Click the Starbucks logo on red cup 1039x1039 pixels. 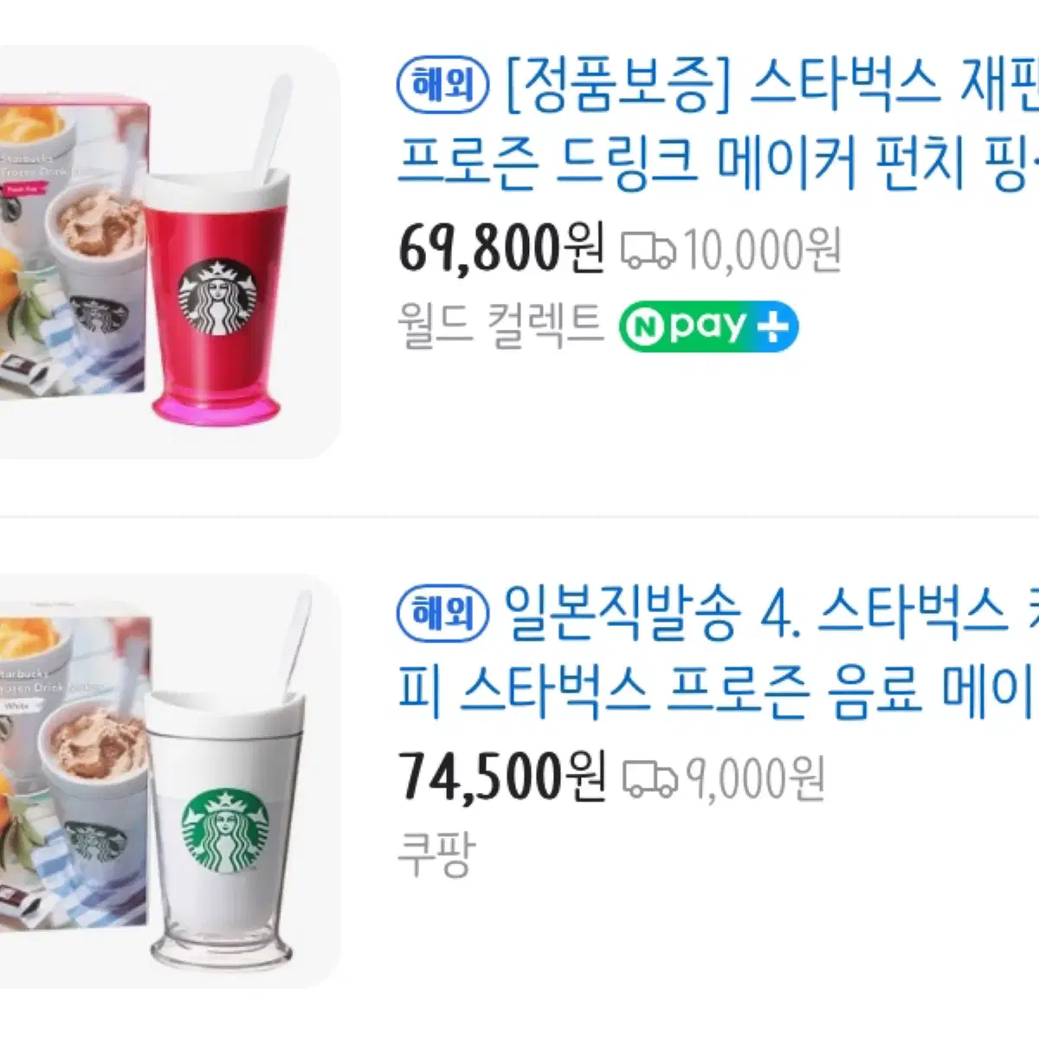(x=217, y=296)
